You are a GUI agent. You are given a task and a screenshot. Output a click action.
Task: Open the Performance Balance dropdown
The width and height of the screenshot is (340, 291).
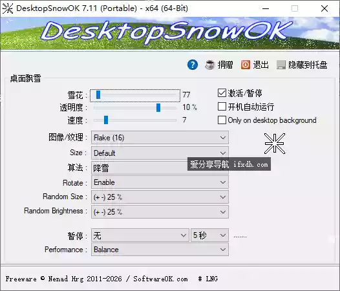coord(160,250)
